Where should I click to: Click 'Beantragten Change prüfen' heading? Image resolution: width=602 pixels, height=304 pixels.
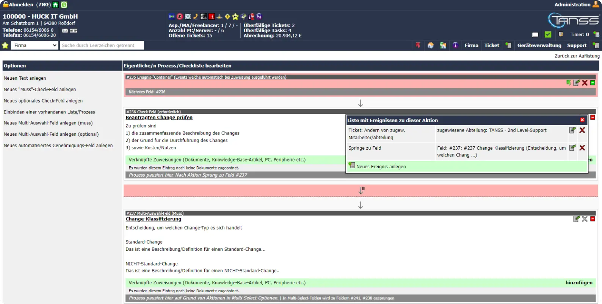[x=159, y=118]
